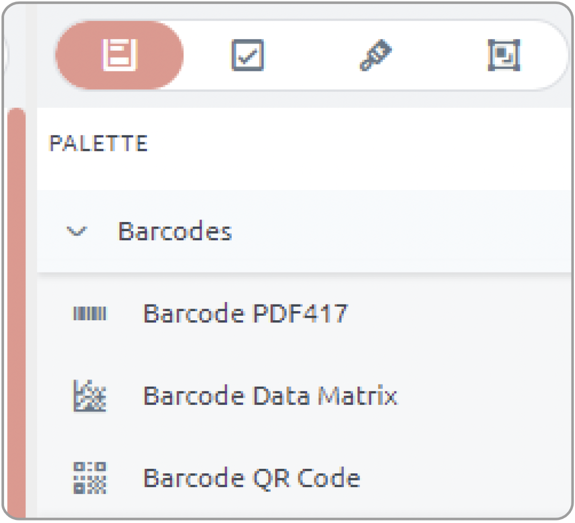Click blank area right of Barcode QR Code
575x523 pixels.
465,478
